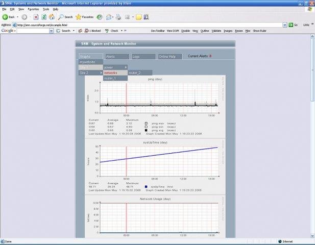
Task: Open the Online Help tab
Action: click(170, 57)
